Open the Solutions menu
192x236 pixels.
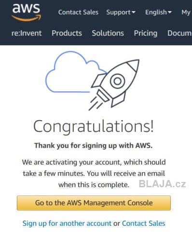[108, 33]
